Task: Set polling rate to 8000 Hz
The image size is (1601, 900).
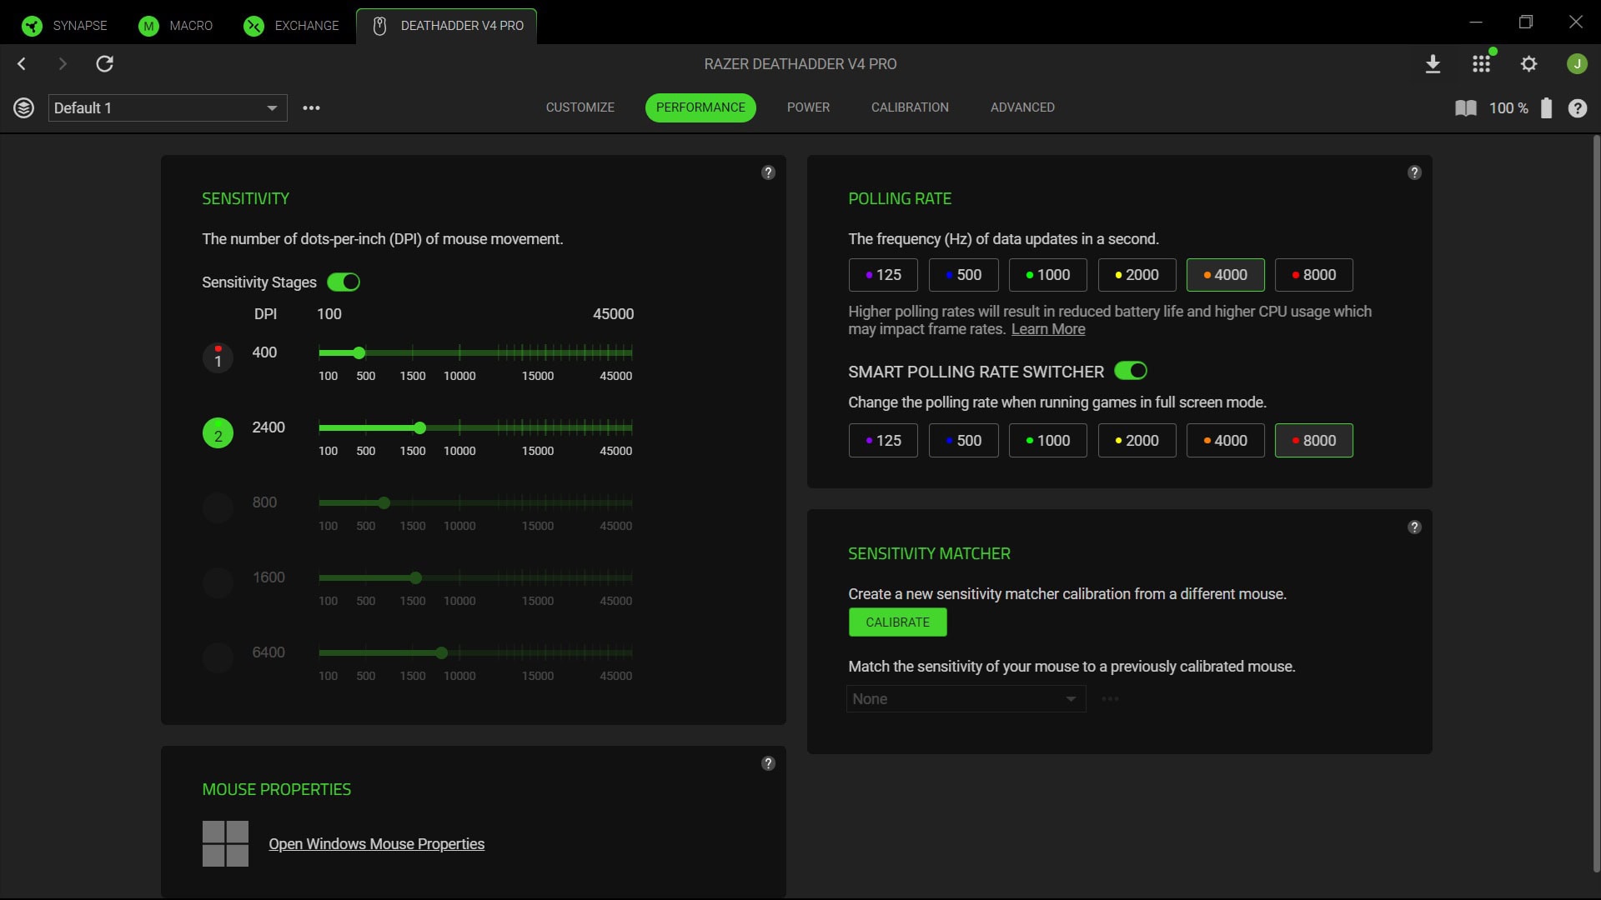Action: click(1314, 275)
